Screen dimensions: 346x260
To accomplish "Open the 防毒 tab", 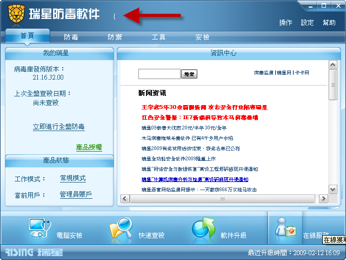I will 71,37.
